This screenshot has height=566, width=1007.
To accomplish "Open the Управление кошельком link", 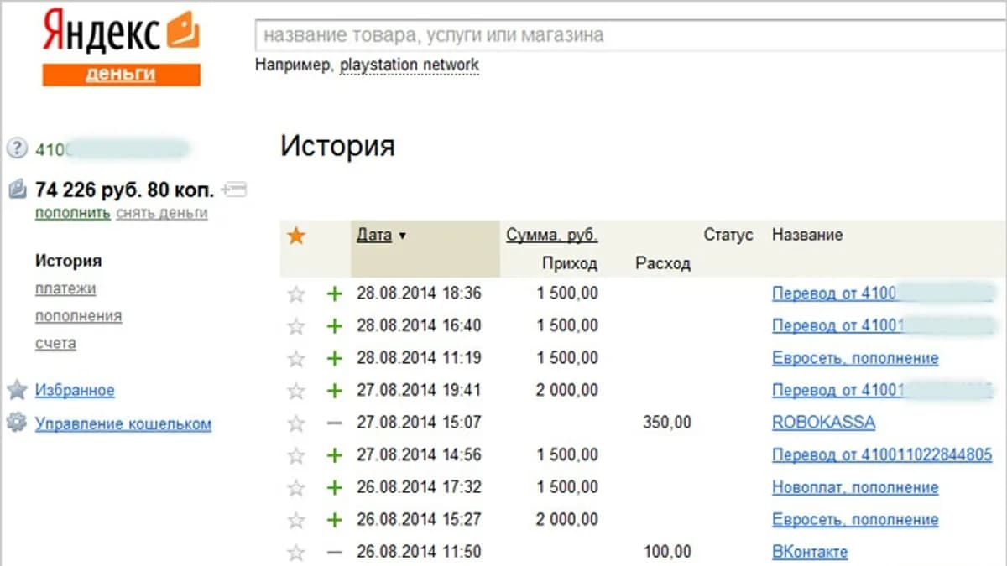I will click(x=123, y=424).
